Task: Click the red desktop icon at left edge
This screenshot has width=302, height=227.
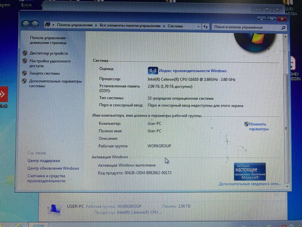Action: click(4, 94)
